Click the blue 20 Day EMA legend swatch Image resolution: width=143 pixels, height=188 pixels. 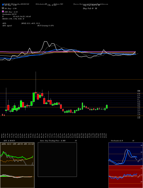pos(3,5)
